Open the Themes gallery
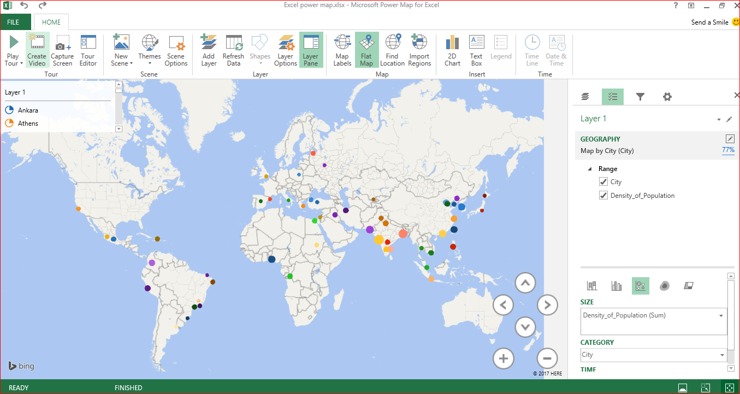 (x=149, y=50)
